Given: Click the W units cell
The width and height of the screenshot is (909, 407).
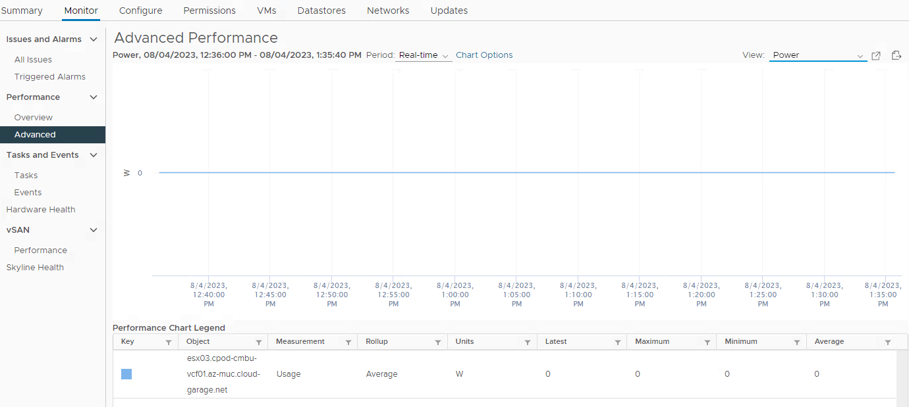Looking at the screenshot, I should [459, 374].
